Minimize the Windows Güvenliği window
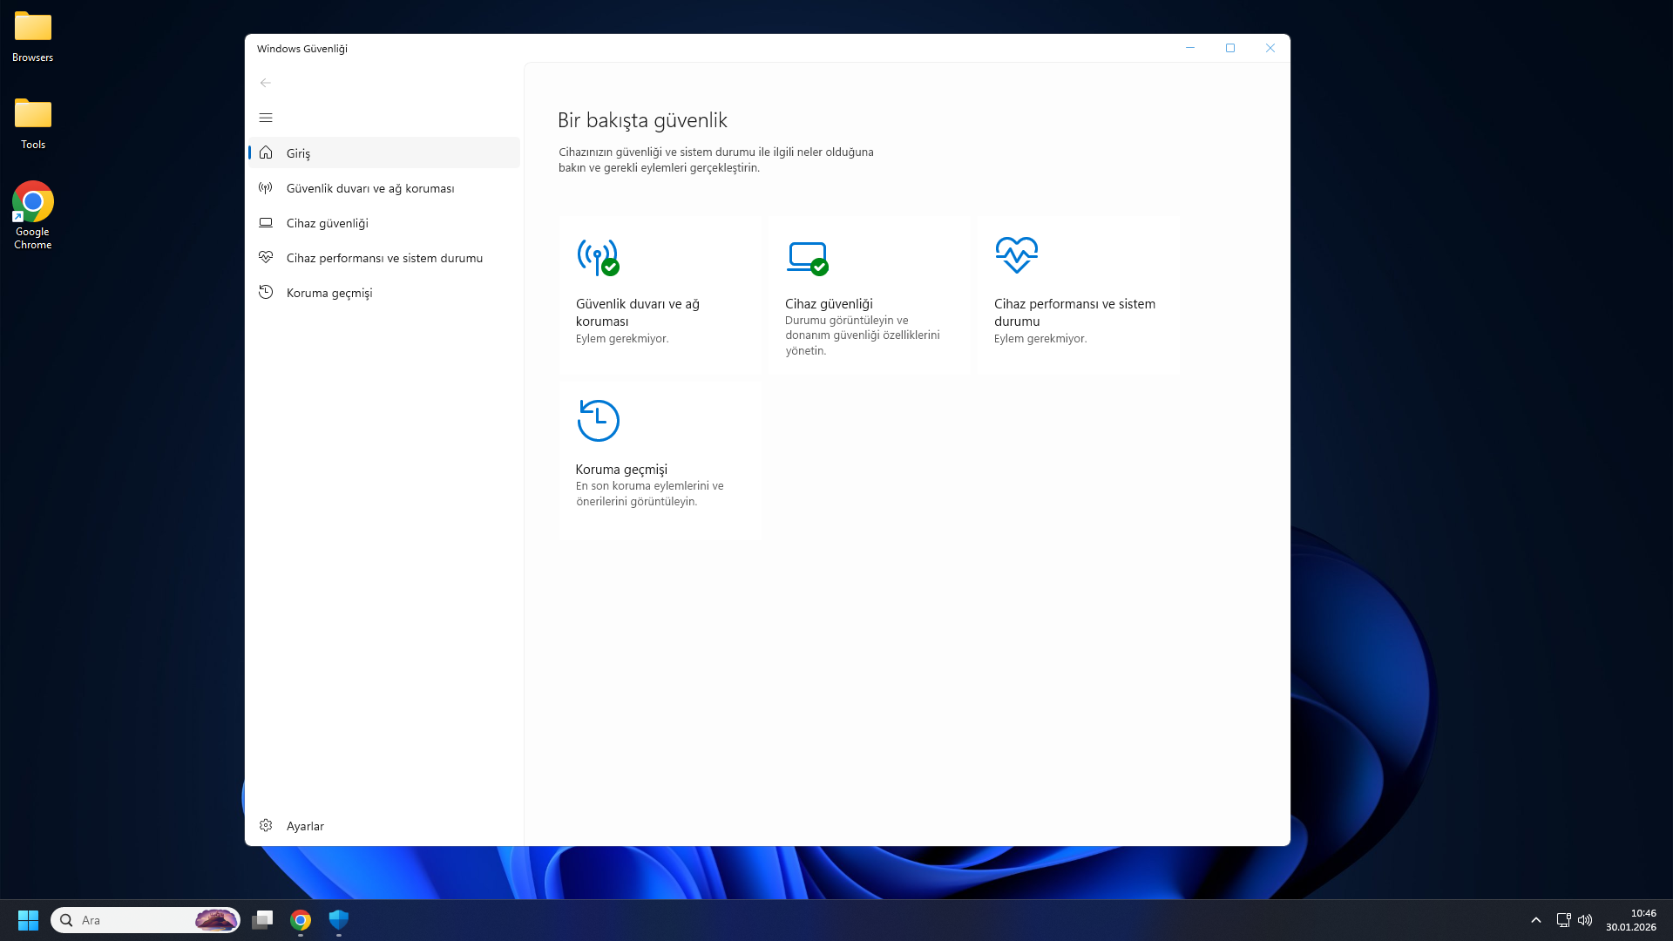Screen dimensions: 1673x941 1190,48
